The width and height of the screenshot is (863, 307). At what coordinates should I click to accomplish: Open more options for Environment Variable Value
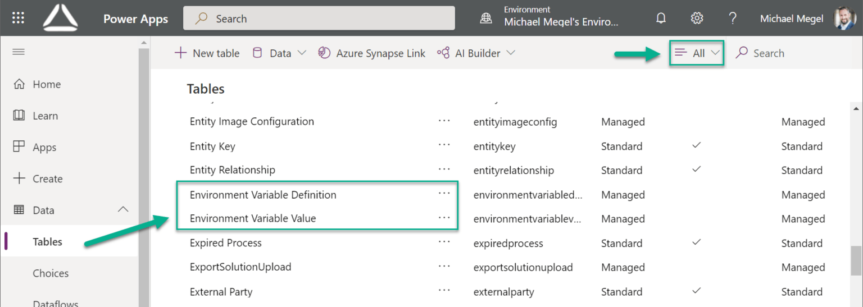[444, 218]
